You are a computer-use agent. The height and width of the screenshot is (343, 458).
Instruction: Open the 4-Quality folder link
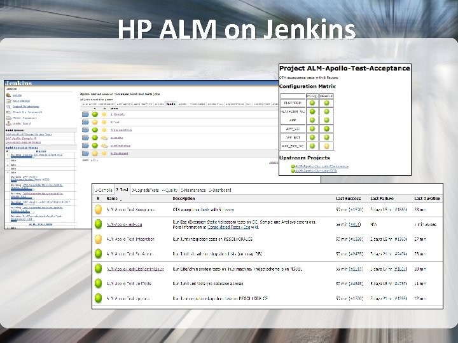point(116,138)
